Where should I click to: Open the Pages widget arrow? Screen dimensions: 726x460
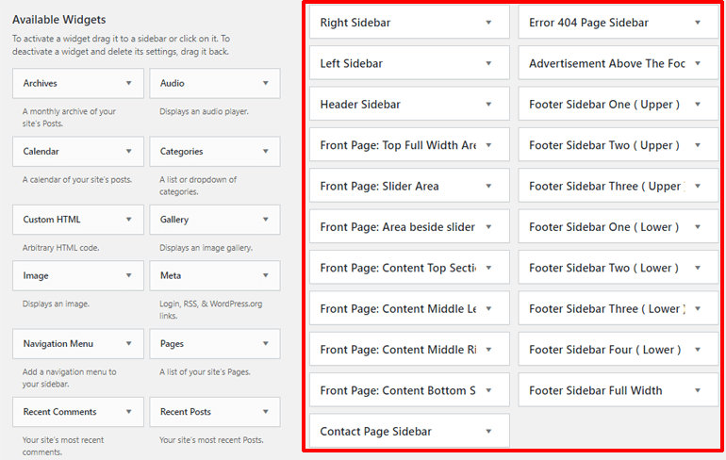click(x=264, y=344)
